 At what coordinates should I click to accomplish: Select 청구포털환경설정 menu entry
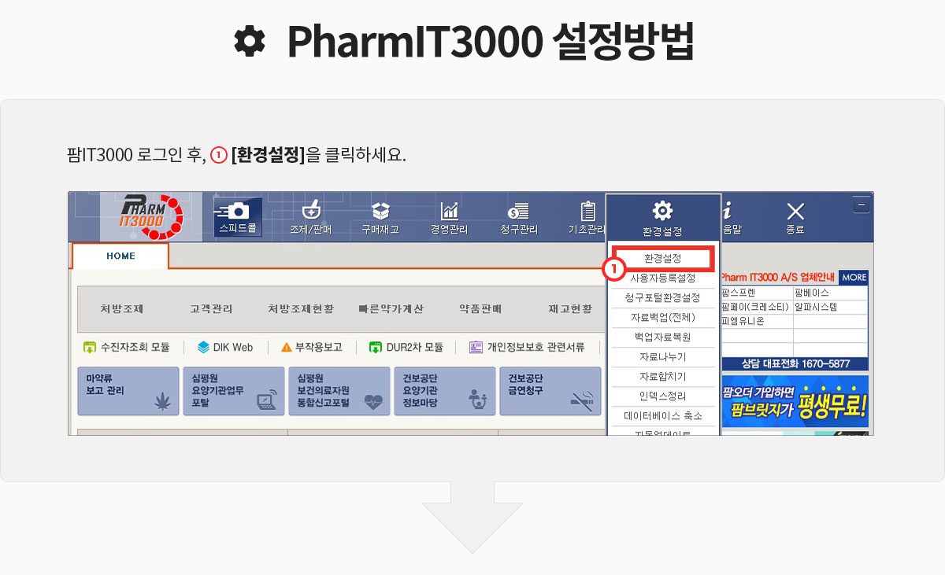pyautogui.click(x=662, y=297)
